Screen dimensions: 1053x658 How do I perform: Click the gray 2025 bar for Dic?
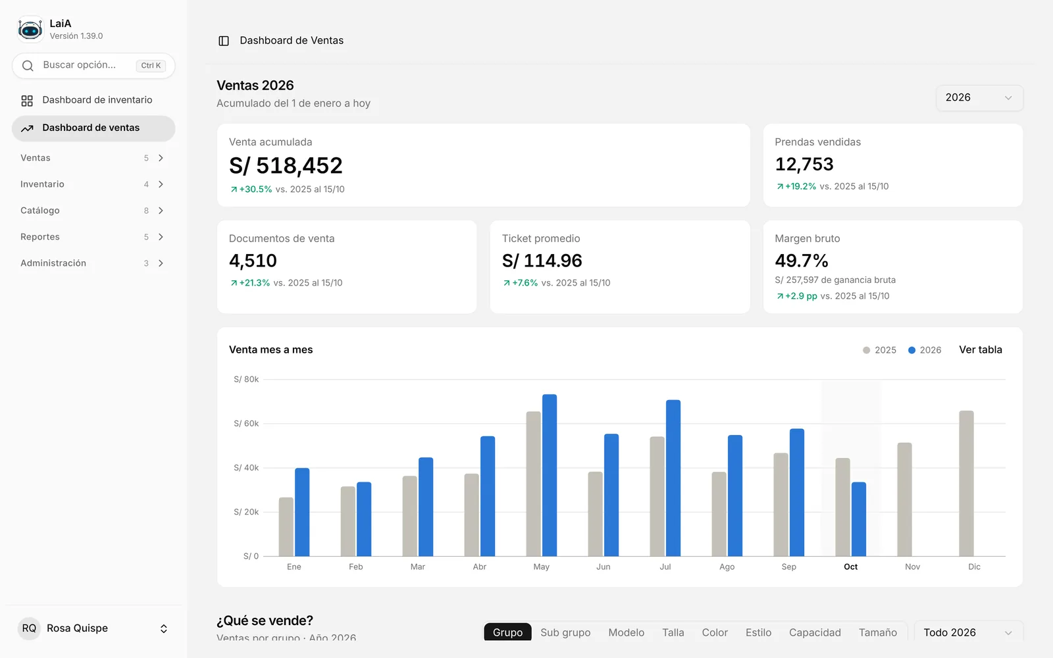[966, 484]
